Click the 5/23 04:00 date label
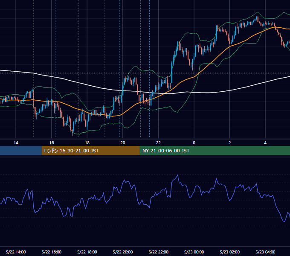The width and height of the screenshot is (290, 256). click(265, 252)
